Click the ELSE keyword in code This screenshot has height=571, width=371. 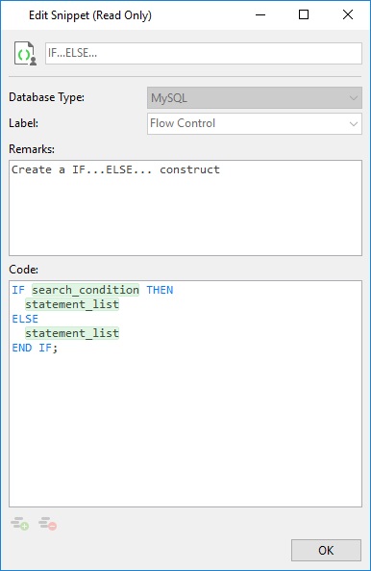coord(25,319)
